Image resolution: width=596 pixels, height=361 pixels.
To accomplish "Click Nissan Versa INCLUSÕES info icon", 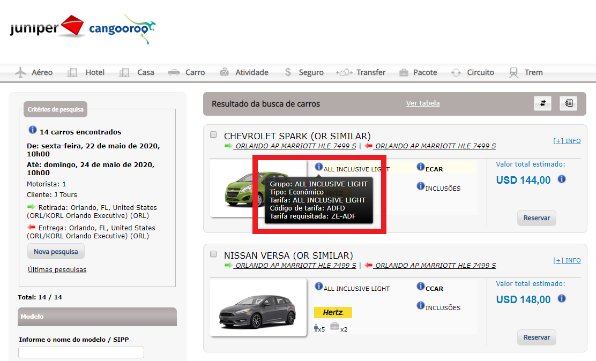I will point(420,305).
